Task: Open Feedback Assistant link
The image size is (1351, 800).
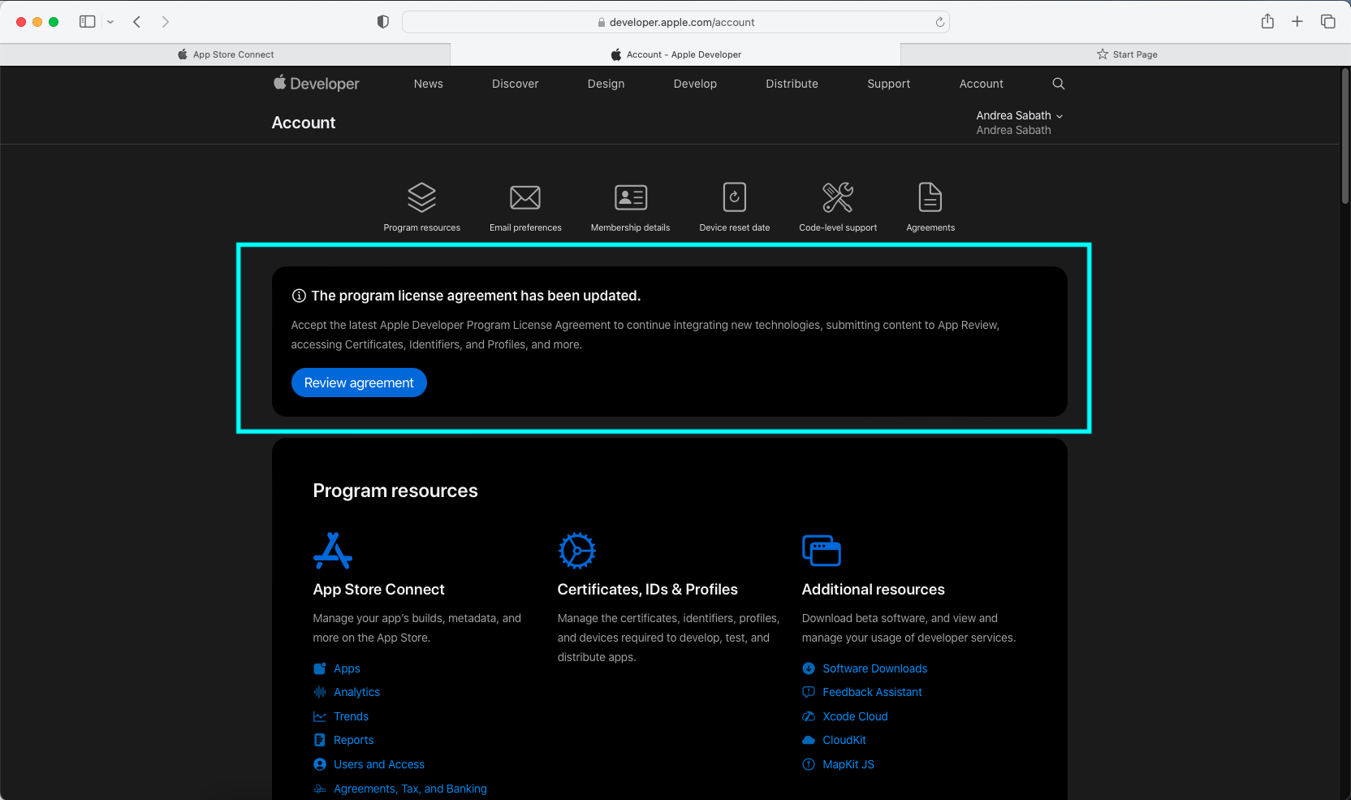Action: [x=872, y=692]
